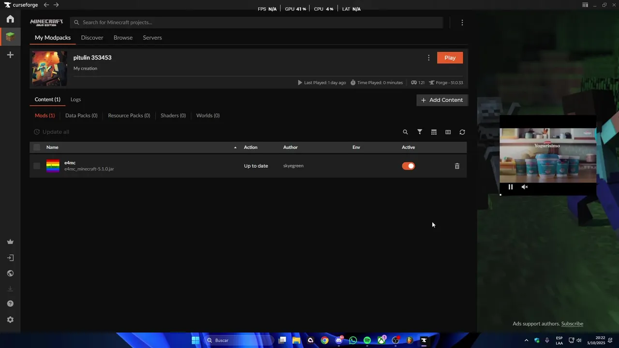619x348 pixels.
Task: Go back with the left arrow
Action: tap(46, 5)
